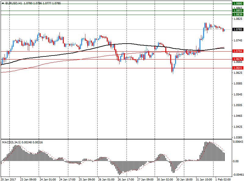
Task: Click the 25 Jan 09:00 time label
Action: click(x=87, y=180)
